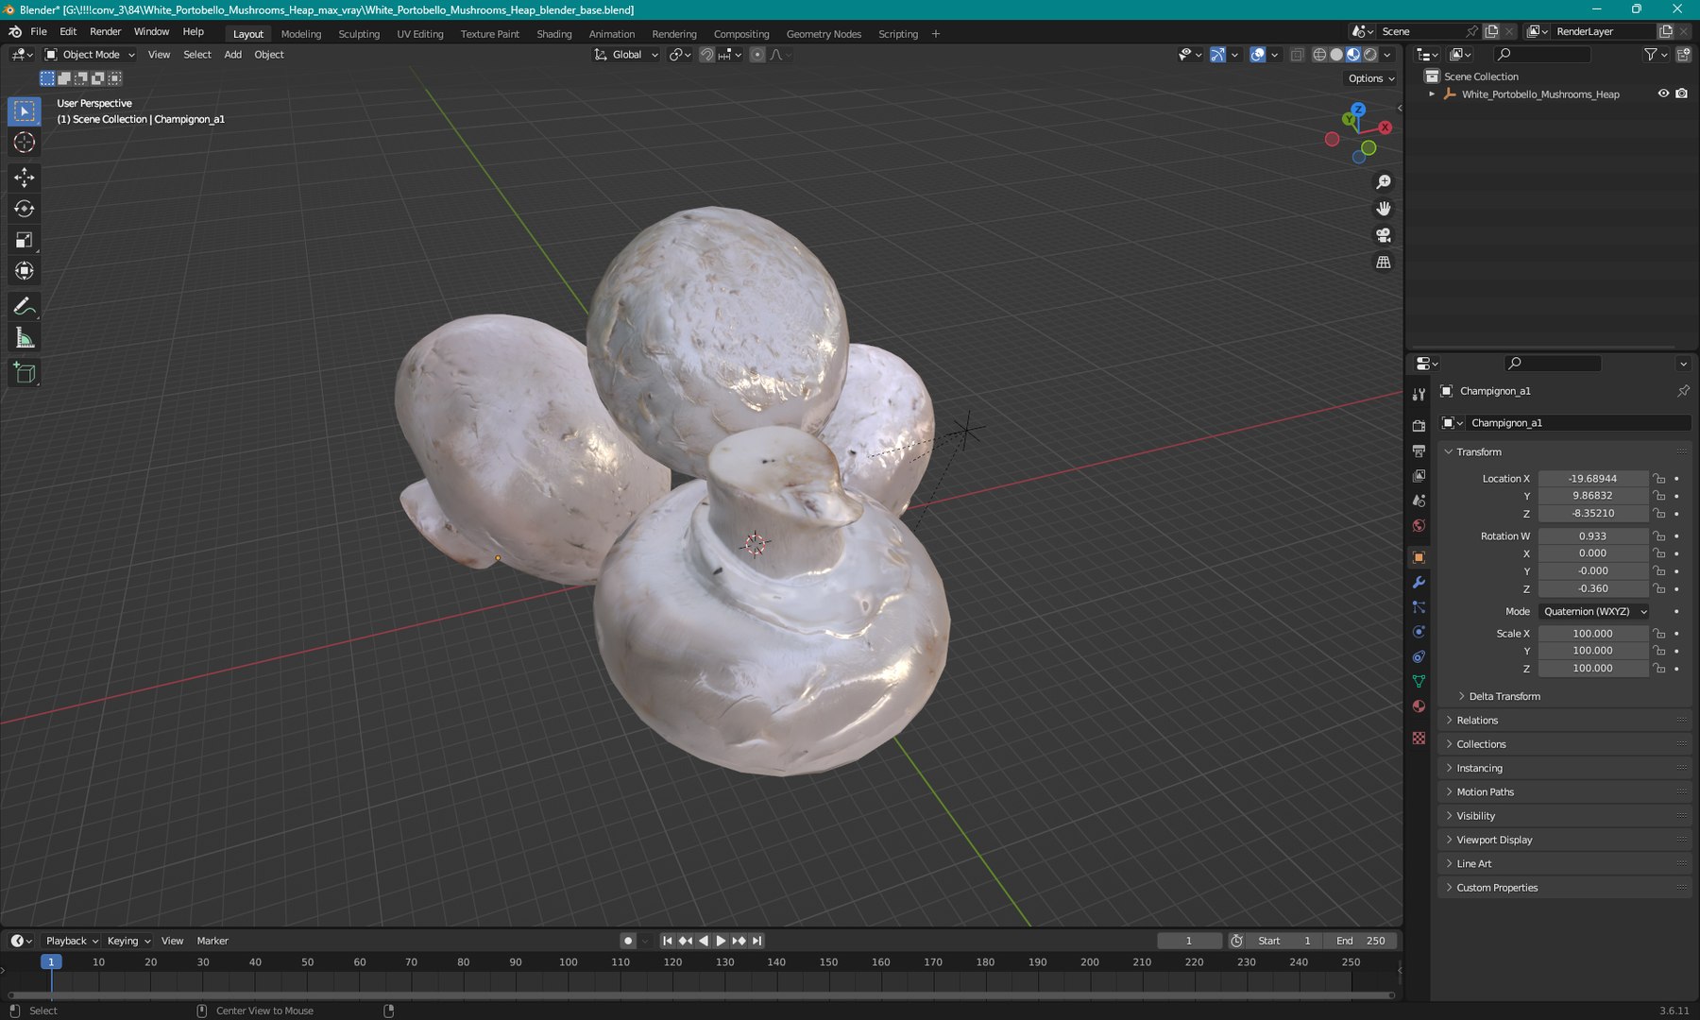Image resolution: width=1700 pixels, height=1020 pixels.
Task: Open the Object Mode dropdown
Action: [91, 55]
